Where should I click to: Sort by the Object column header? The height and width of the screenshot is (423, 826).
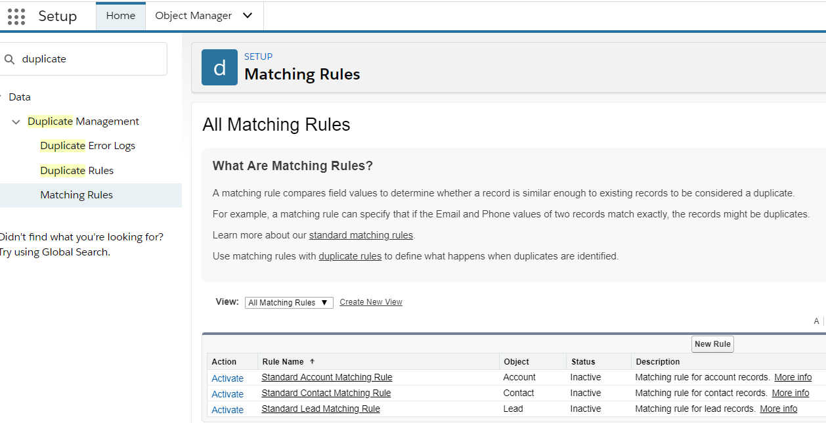(516, 362)
